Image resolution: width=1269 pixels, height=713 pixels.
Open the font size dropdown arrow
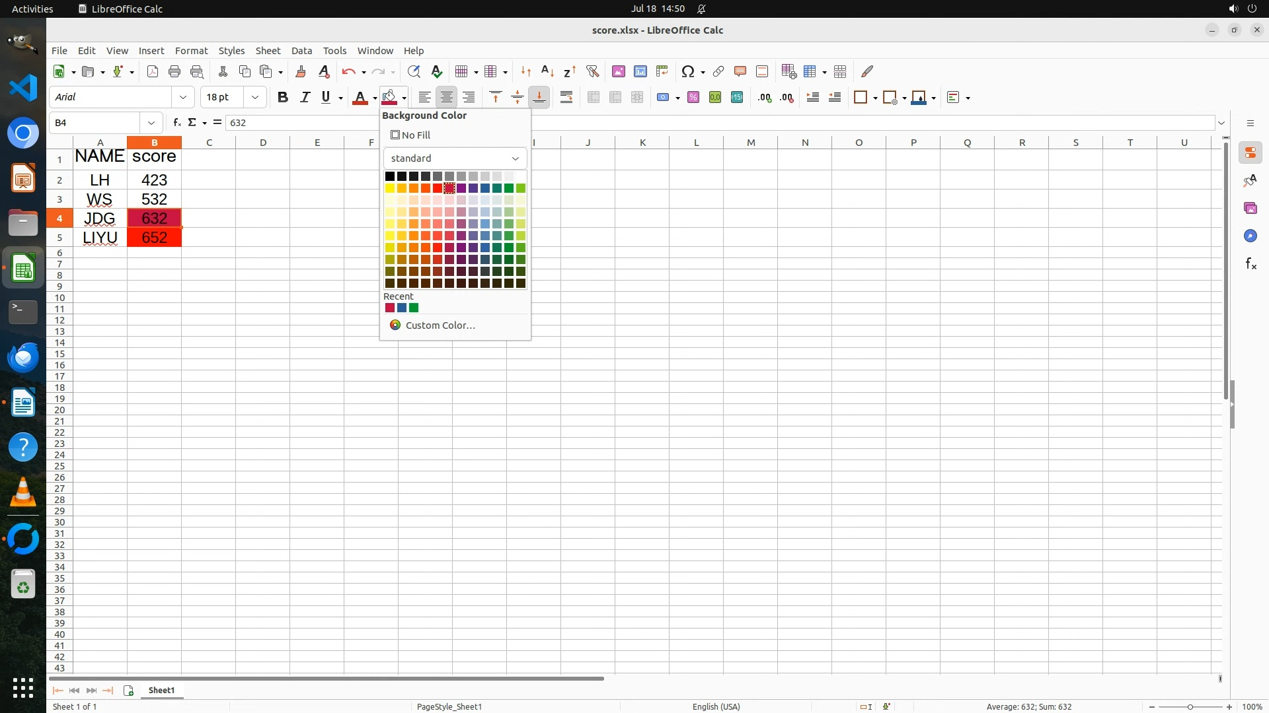click(255, 97)
